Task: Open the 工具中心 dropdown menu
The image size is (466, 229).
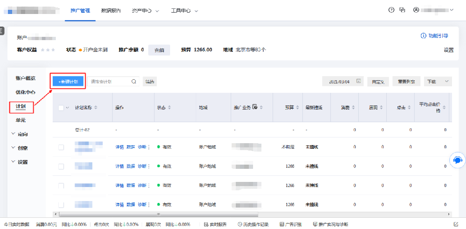Action: point(184,10)
